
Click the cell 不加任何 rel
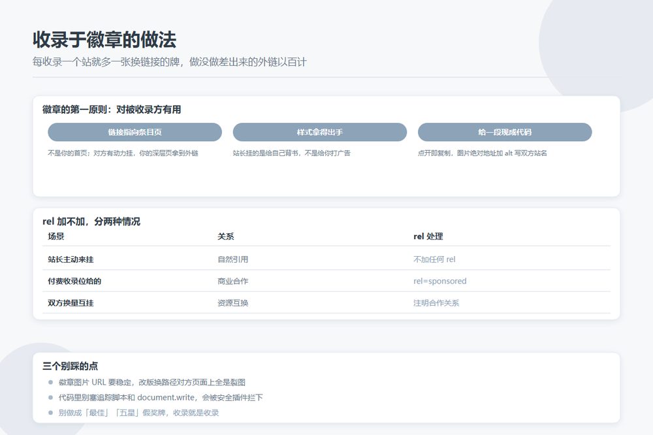(x=434, y=259)
